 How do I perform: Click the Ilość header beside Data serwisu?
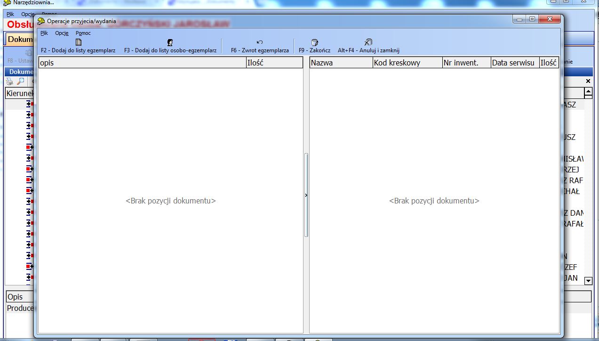(x=549, y=63)
